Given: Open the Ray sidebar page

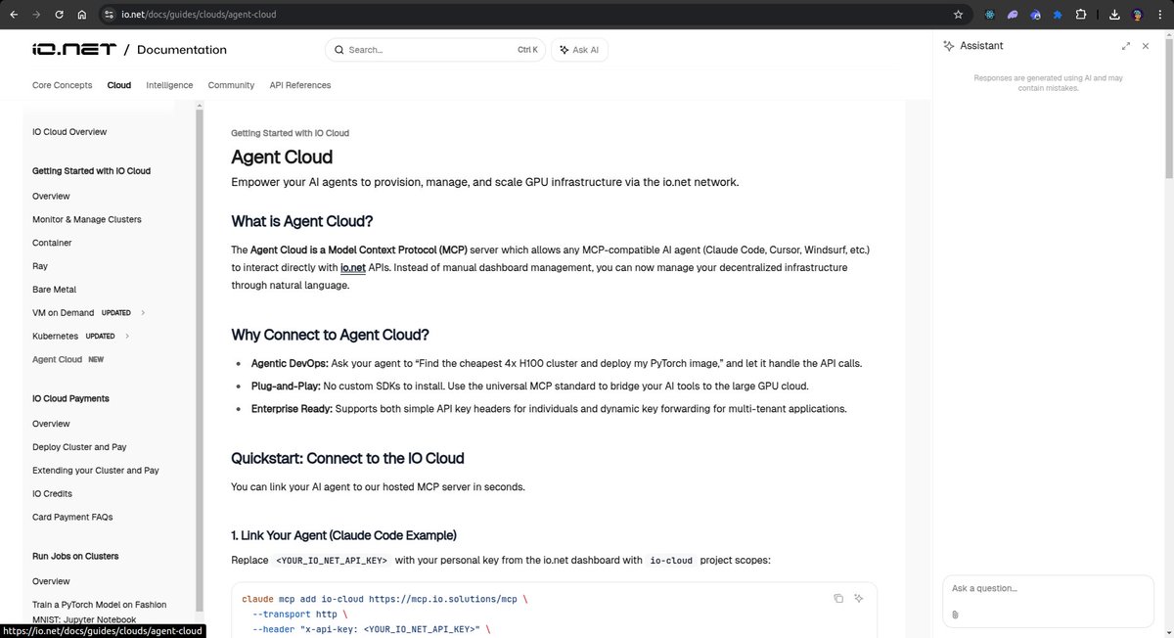Looking at the screenshot, I should point(40,266).
